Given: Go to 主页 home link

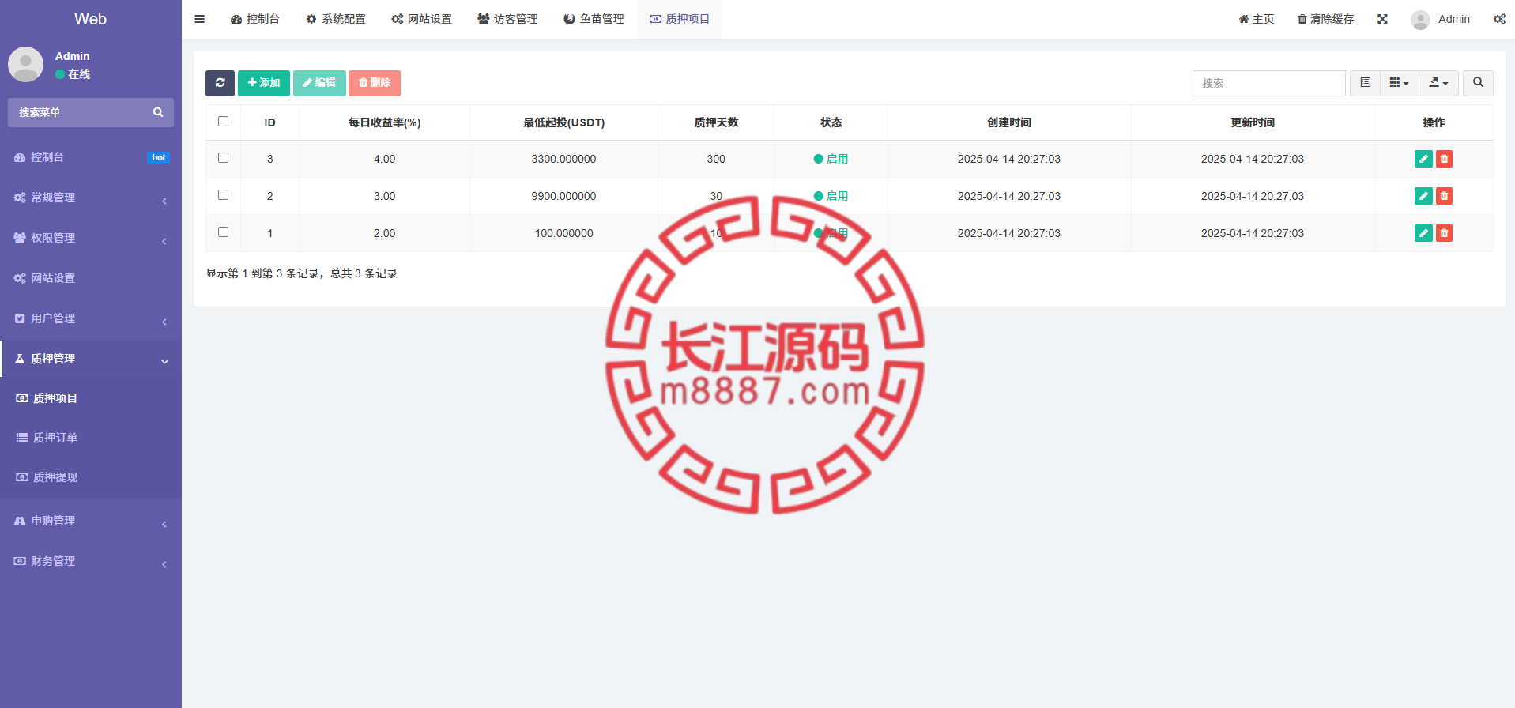Looking at the screenshot, I should tap(1257, 19).
